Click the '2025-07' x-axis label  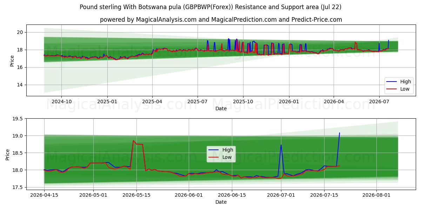tap(197, 101)
